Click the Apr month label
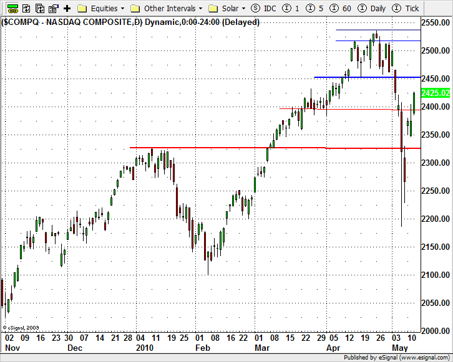Viewport: 453px width, 362px height. [333, 348]
